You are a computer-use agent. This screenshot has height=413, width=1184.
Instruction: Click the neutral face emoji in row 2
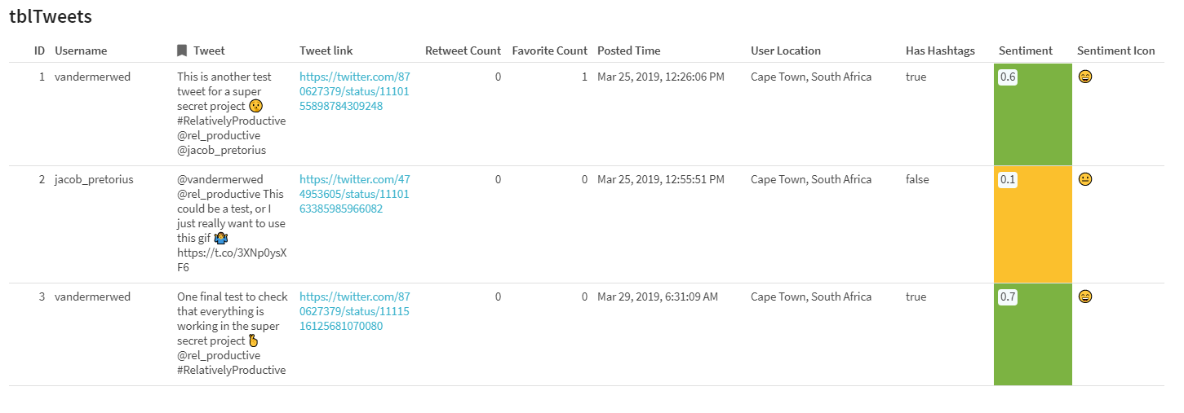click(x=1084, y=179)
